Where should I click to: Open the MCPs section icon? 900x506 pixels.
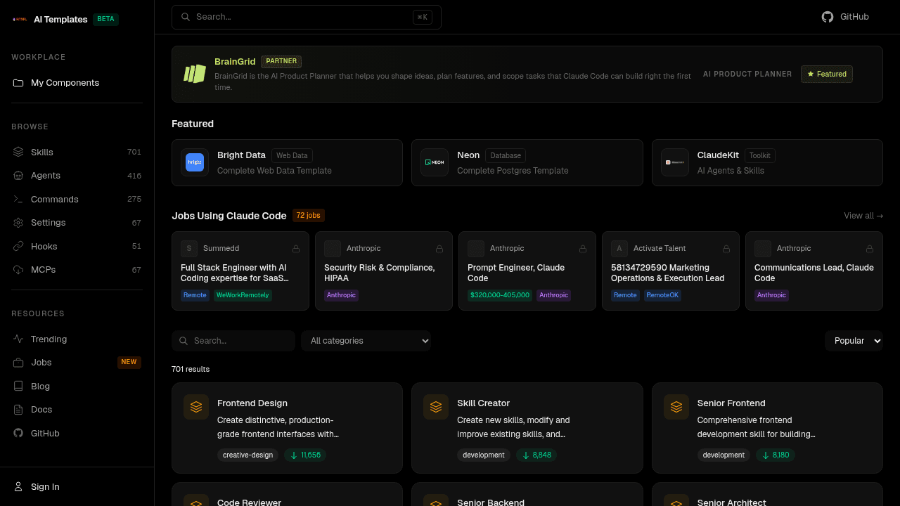click(18, 269)
